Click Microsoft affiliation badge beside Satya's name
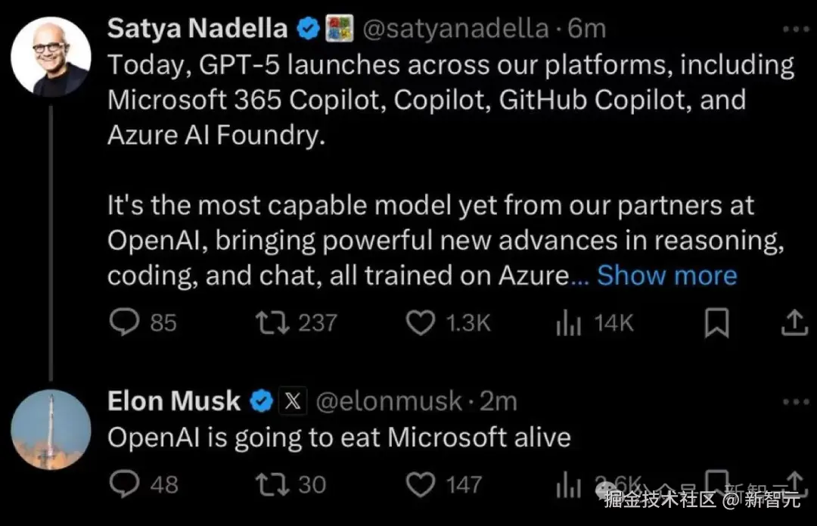 (340, 29)
